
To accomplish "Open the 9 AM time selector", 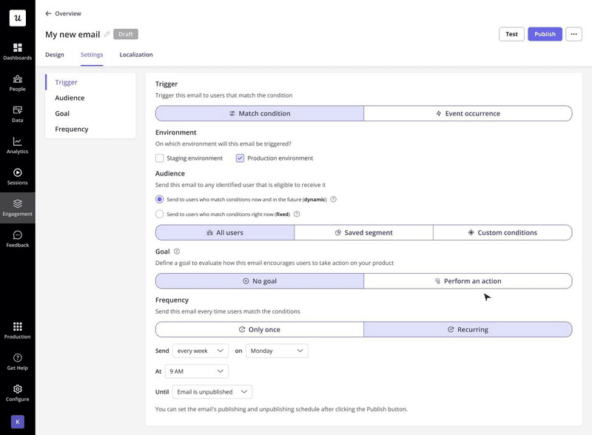I will pos(196,371).
